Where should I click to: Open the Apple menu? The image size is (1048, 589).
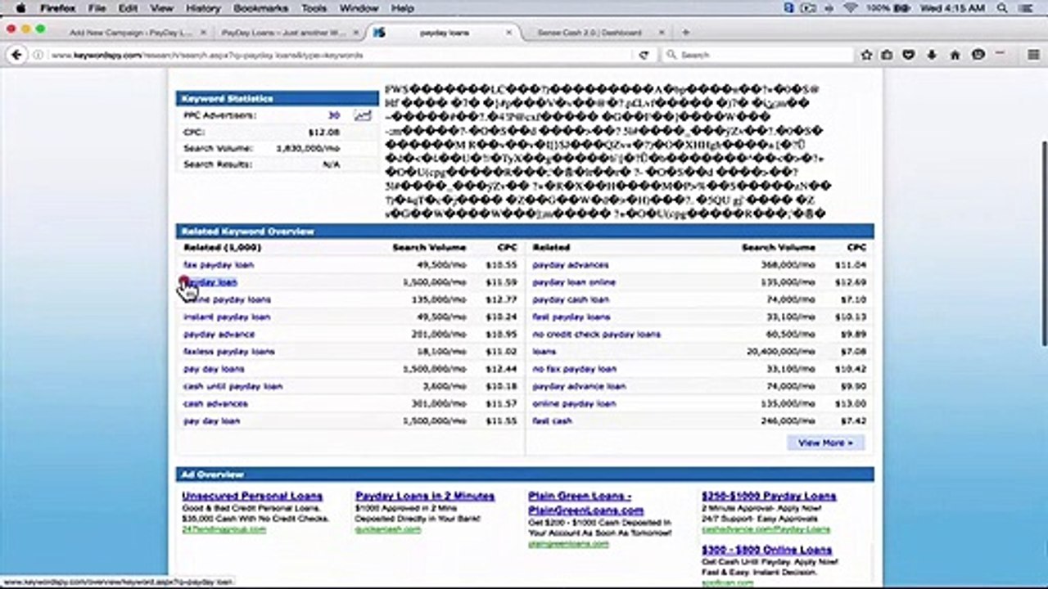coord(20,8)
